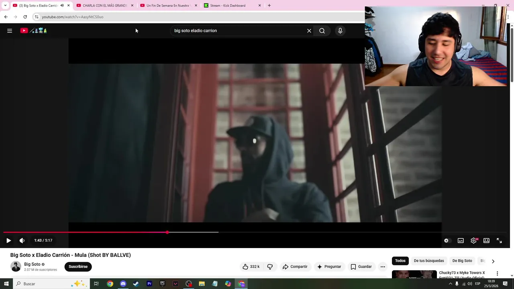Select De tus búsquedas filter chip

(429, 261)
